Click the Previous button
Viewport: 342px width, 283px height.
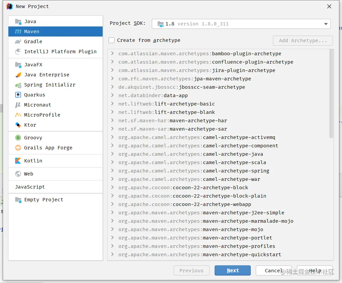pos(191,271)
